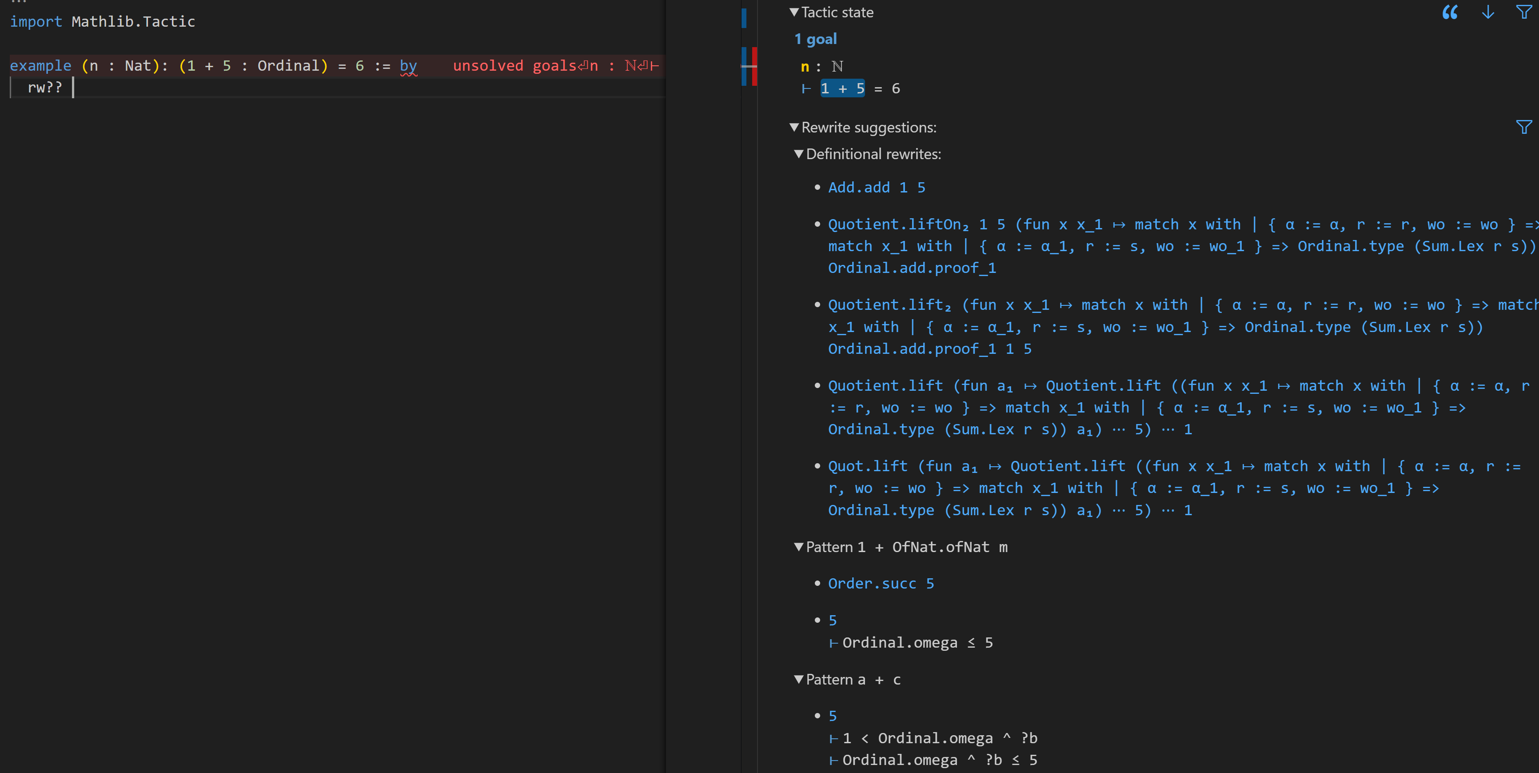This screenshot has height=773, width=1539.
Task: Click the filter icon beside Tactic state
Action: pos(1523,12)
